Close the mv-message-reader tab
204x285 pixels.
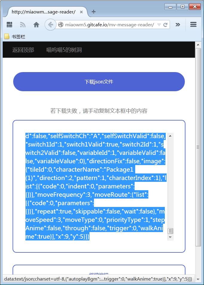[x=81, y=12]
